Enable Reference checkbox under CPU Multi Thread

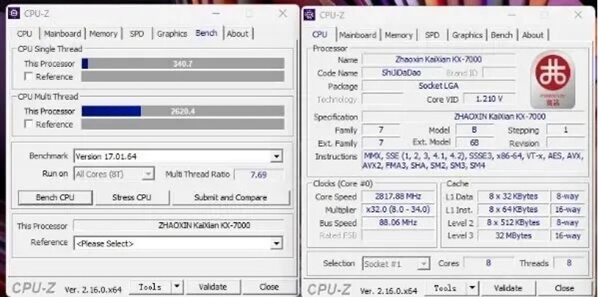tap(28, 124)
